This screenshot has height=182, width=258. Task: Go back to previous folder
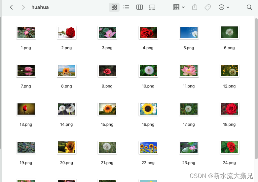click(x=11, y=7)
